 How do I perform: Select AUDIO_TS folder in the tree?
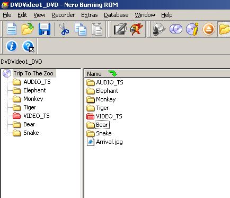[x=37, y=82]
